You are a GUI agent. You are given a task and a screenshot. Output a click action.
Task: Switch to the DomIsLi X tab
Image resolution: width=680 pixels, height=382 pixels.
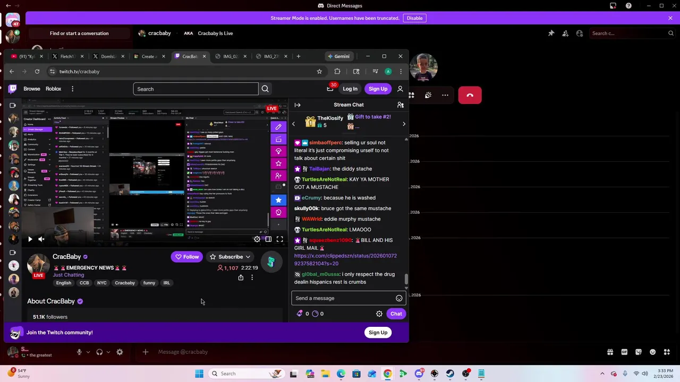coord(108,56)
